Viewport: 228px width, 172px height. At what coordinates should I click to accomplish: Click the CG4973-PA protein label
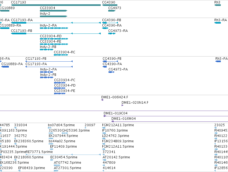click(x=118, y=69)
